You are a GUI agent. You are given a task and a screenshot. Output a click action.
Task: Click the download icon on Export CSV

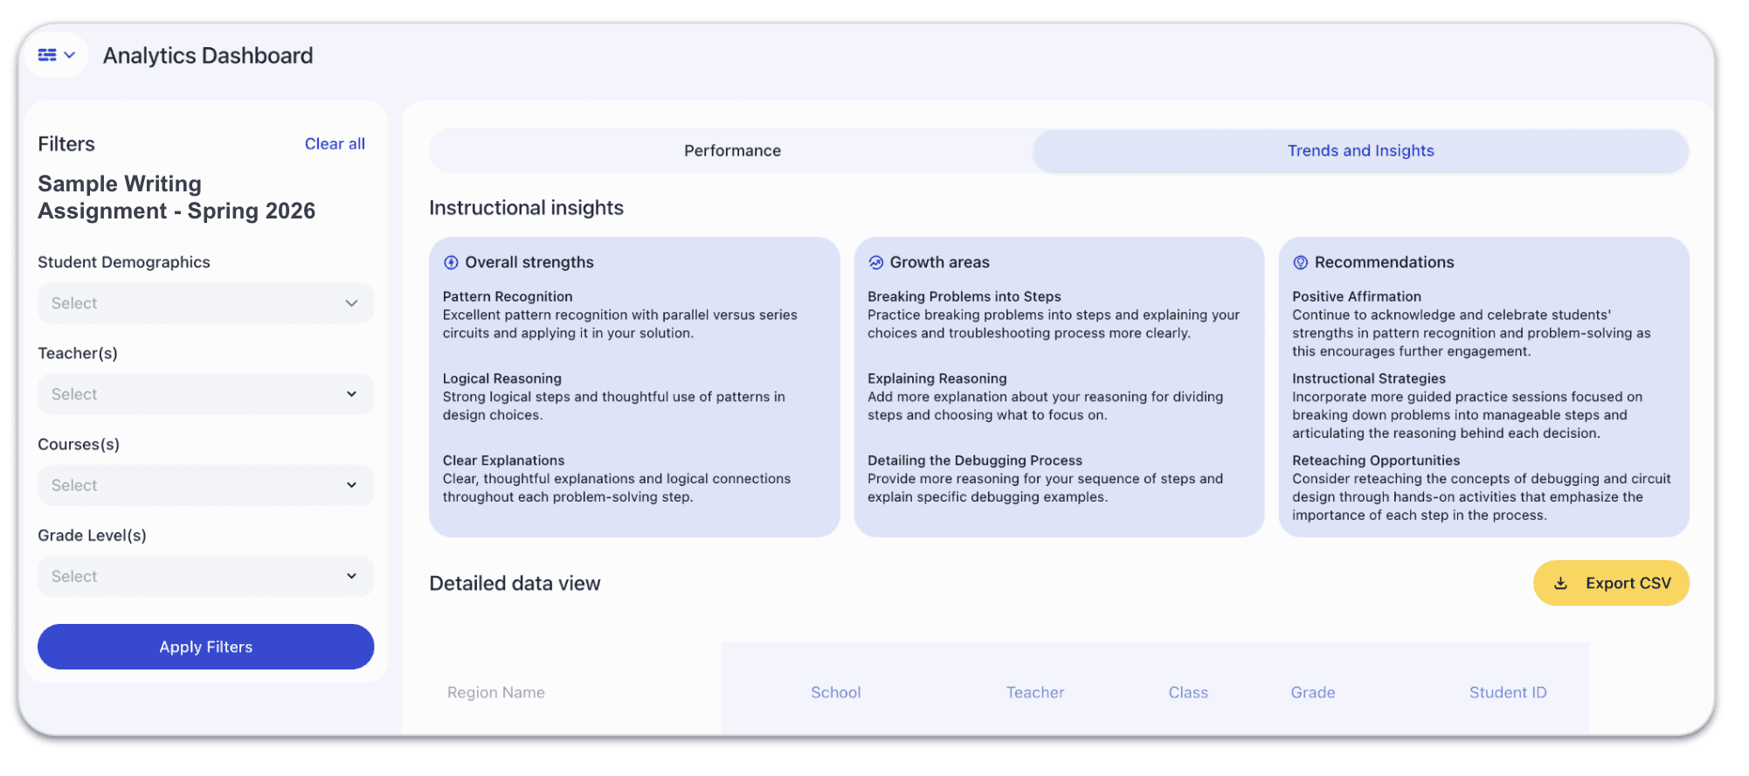pos(1560,583)
